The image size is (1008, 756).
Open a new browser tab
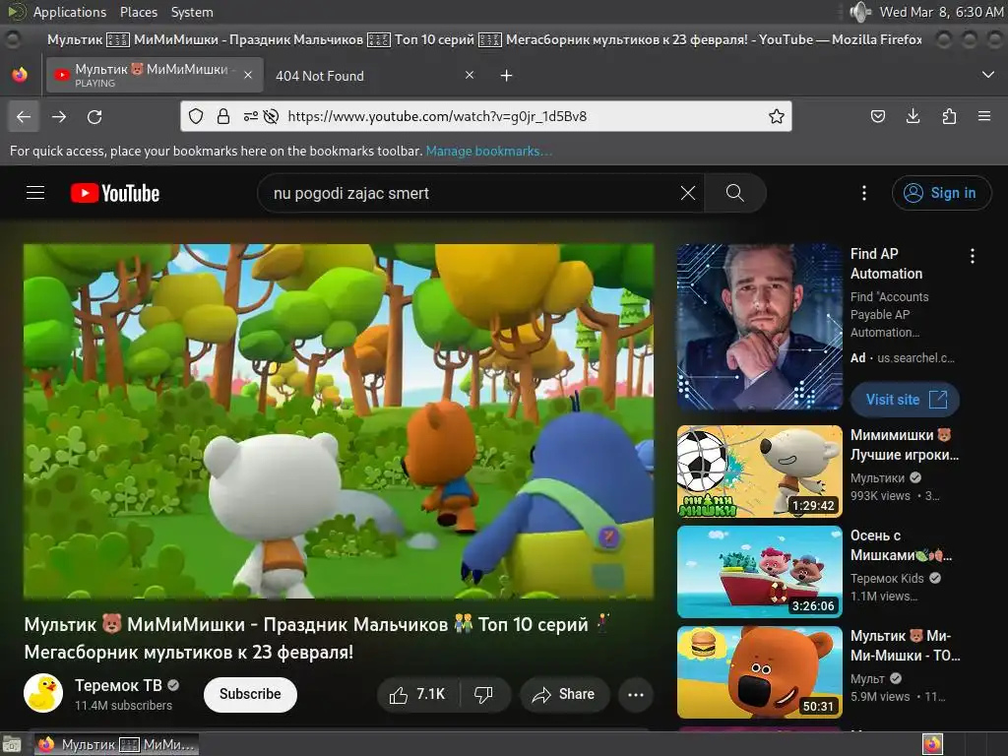coord(507,76)
